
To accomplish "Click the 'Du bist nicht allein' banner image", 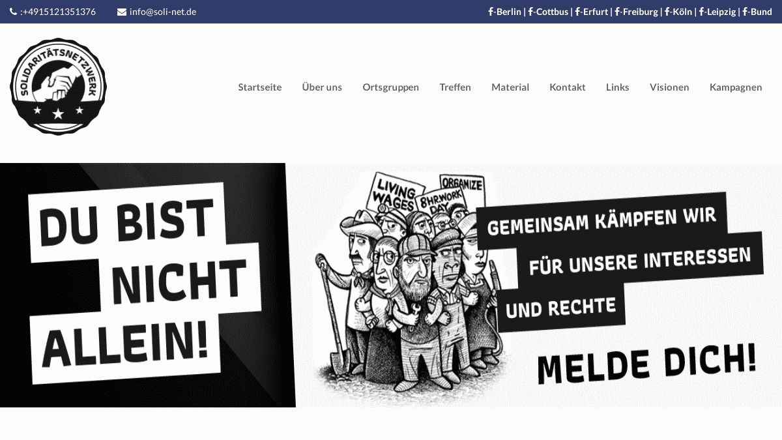I will [391, 285].
